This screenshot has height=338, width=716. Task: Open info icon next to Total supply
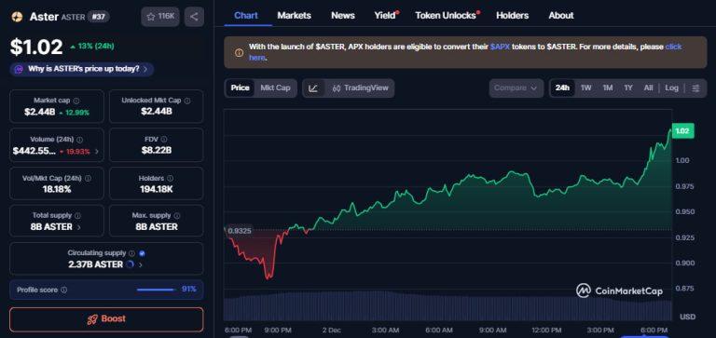(x=77, y=215)
